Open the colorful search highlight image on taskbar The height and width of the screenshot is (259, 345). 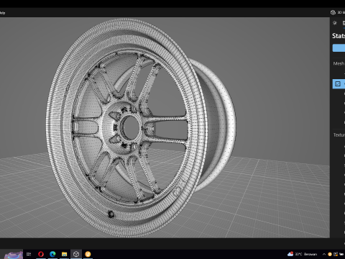point(14,255)
